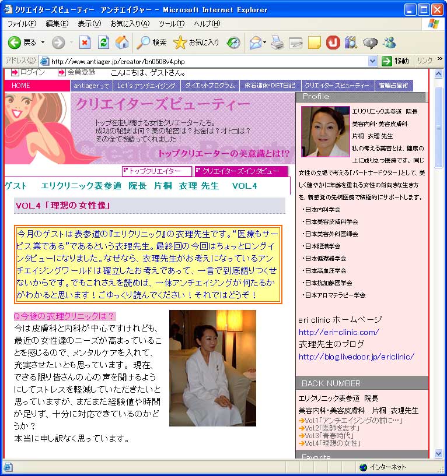Click the Print toolbar icon
The image size is (447, 476).
pos(277,43)
